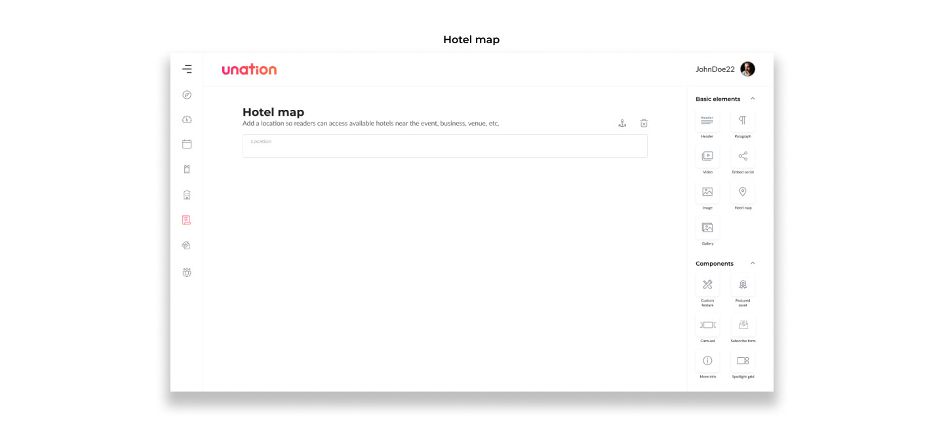The image size is (944, 424).
Task: Click the people group sidebar icon
Action: point(187,272)
